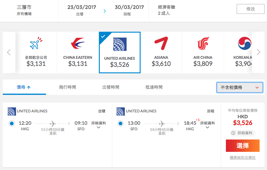Click the red 選擇 select button
The height and width of the screenshot is (170, 267).
point(243,146)
